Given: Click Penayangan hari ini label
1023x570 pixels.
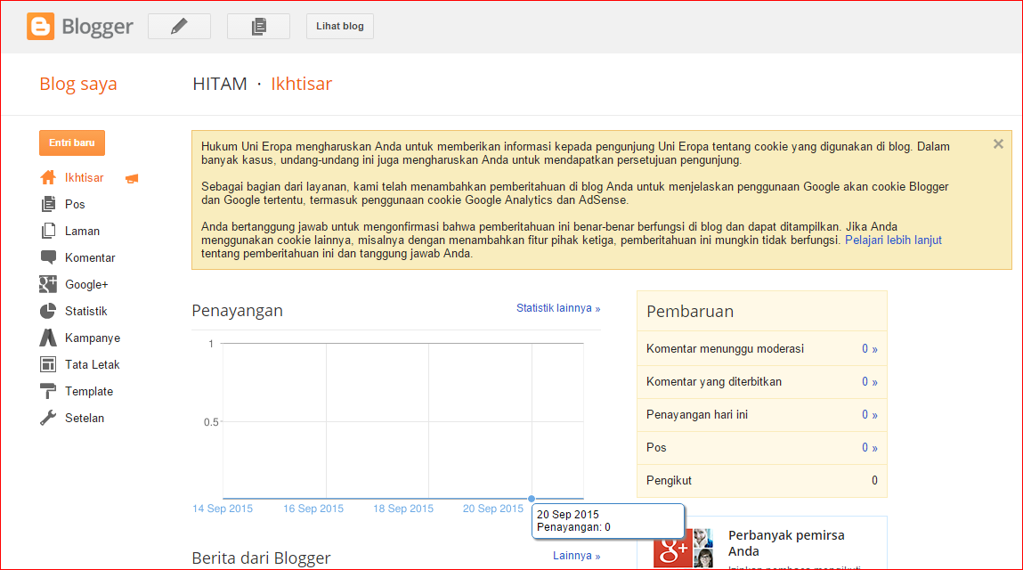Looking at the screenshot, I should (697, 415).
